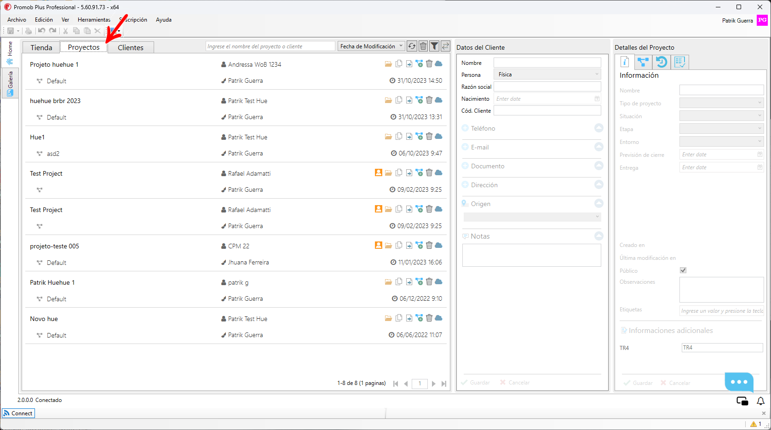The width and height of the screenshot is (771, 430).
Task: Click save icon in main toolbar
Action: (10, 31)
